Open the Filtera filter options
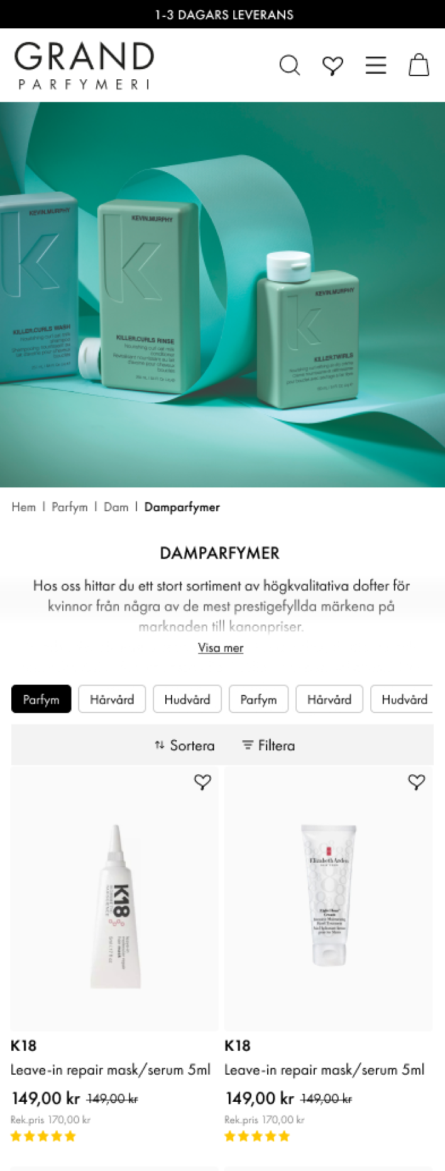 point(268,745)
